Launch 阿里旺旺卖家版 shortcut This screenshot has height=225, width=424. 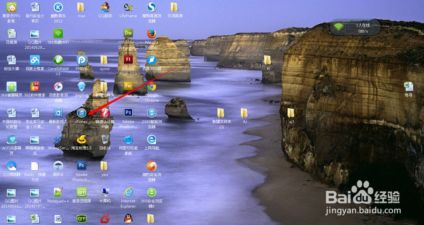128,139
